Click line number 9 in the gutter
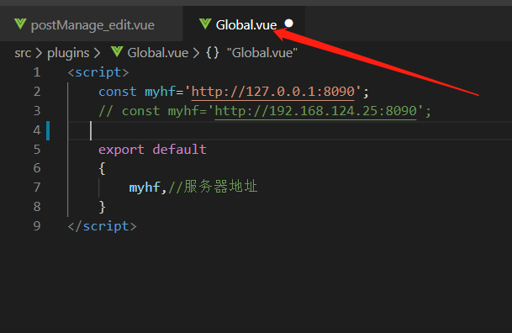 [37, 226]
